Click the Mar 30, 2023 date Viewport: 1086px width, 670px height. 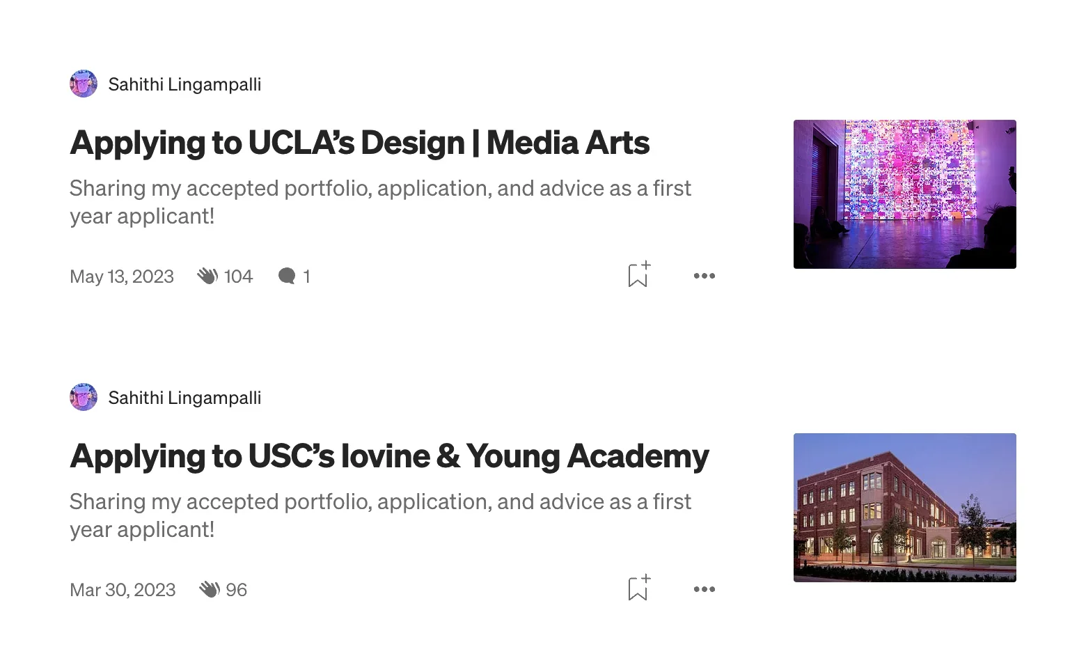tap(123, 590)
